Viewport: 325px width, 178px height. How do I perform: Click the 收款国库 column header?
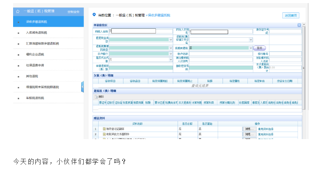[x=244, y=103]
